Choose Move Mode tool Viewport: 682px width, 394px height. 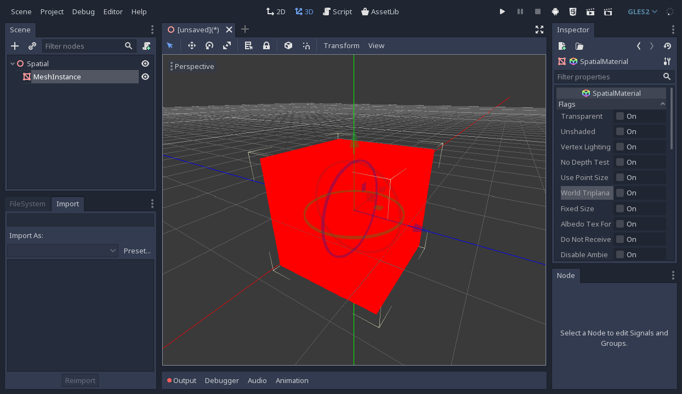click(192, 45)
